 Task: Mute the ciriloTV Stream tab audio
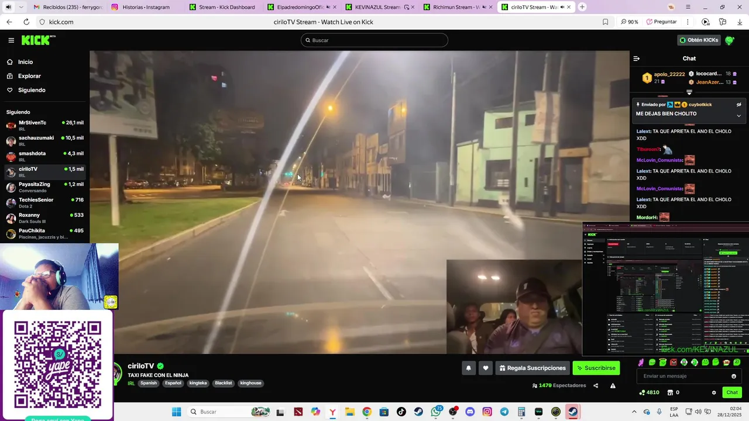point(562,7)
